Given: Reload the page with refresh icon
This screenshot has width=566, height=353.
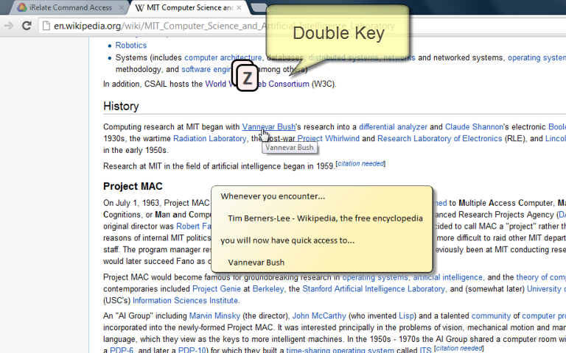Looking at the screenshot, I should tap(27, 26).
